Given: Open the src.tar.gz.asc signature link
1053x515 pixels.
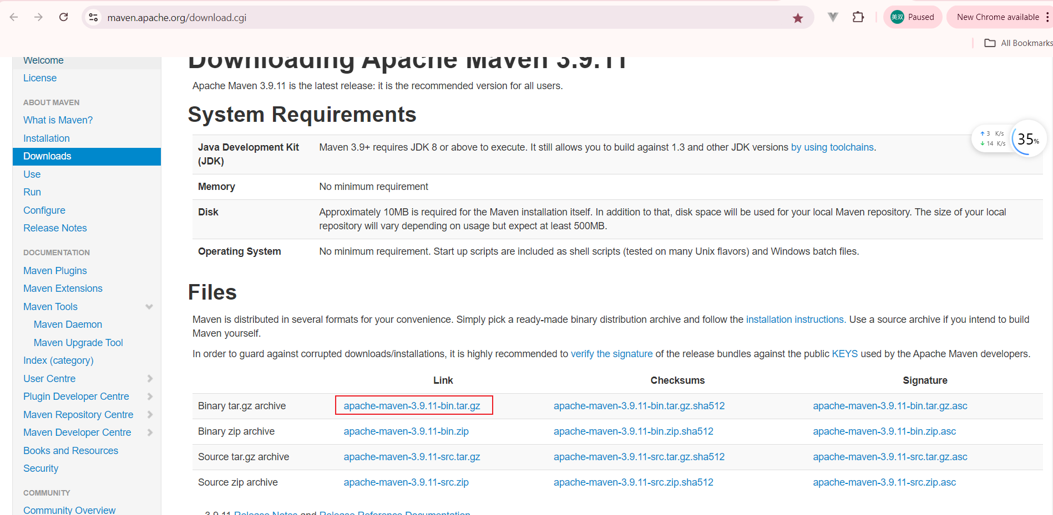Looking at the screenshot, I should (890, 457).
